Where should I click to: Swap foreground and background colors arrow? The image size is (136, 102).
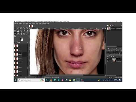(x=22, y=38)
